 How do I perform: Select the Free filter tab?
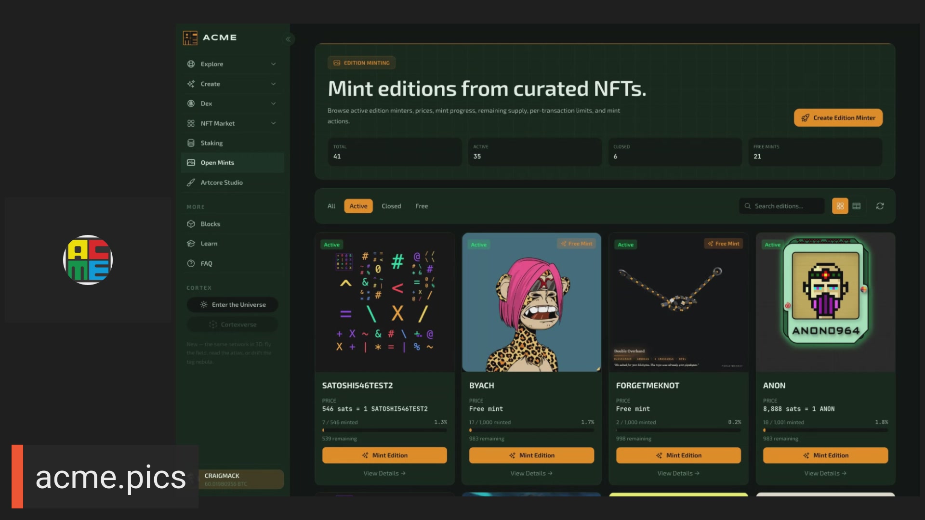(x=422, y=206)
